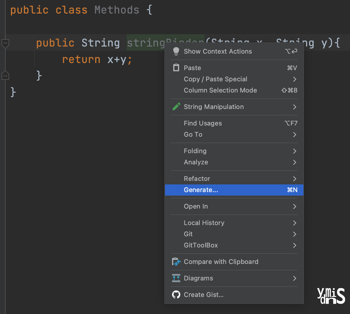Click the GitHub Create Gist icon
This screenshot has width=350, height=314.
[x=176, y=295]
